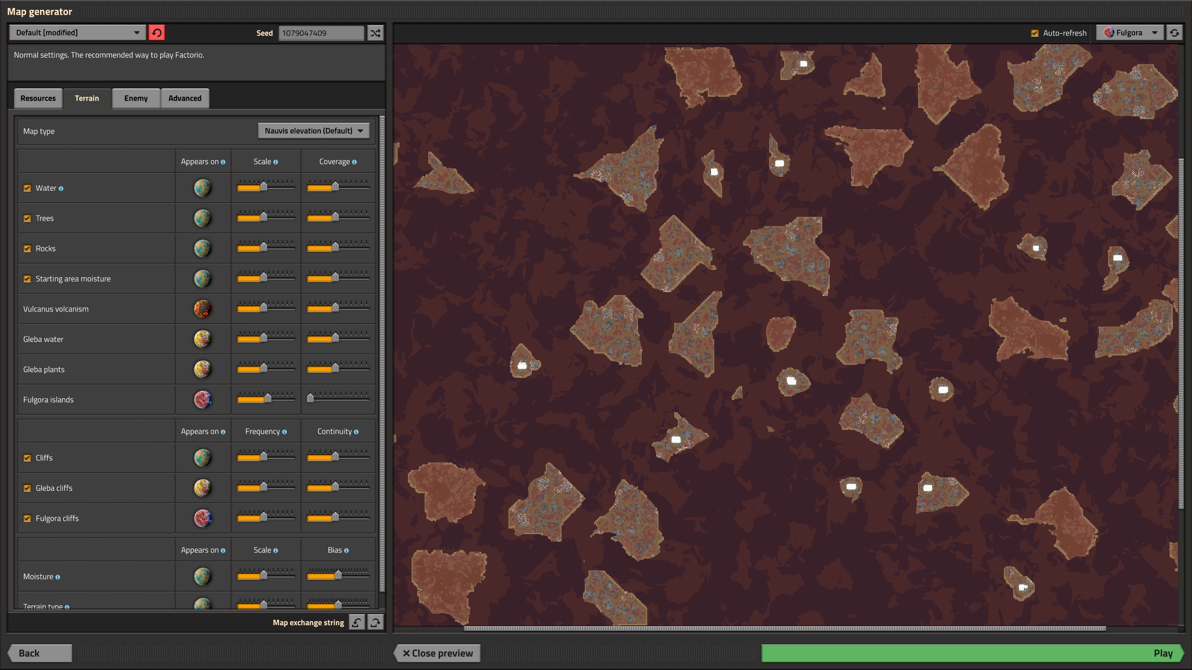Click the info icon beside Bias header
Viewport: 1192px width, 670px height.
346,550
